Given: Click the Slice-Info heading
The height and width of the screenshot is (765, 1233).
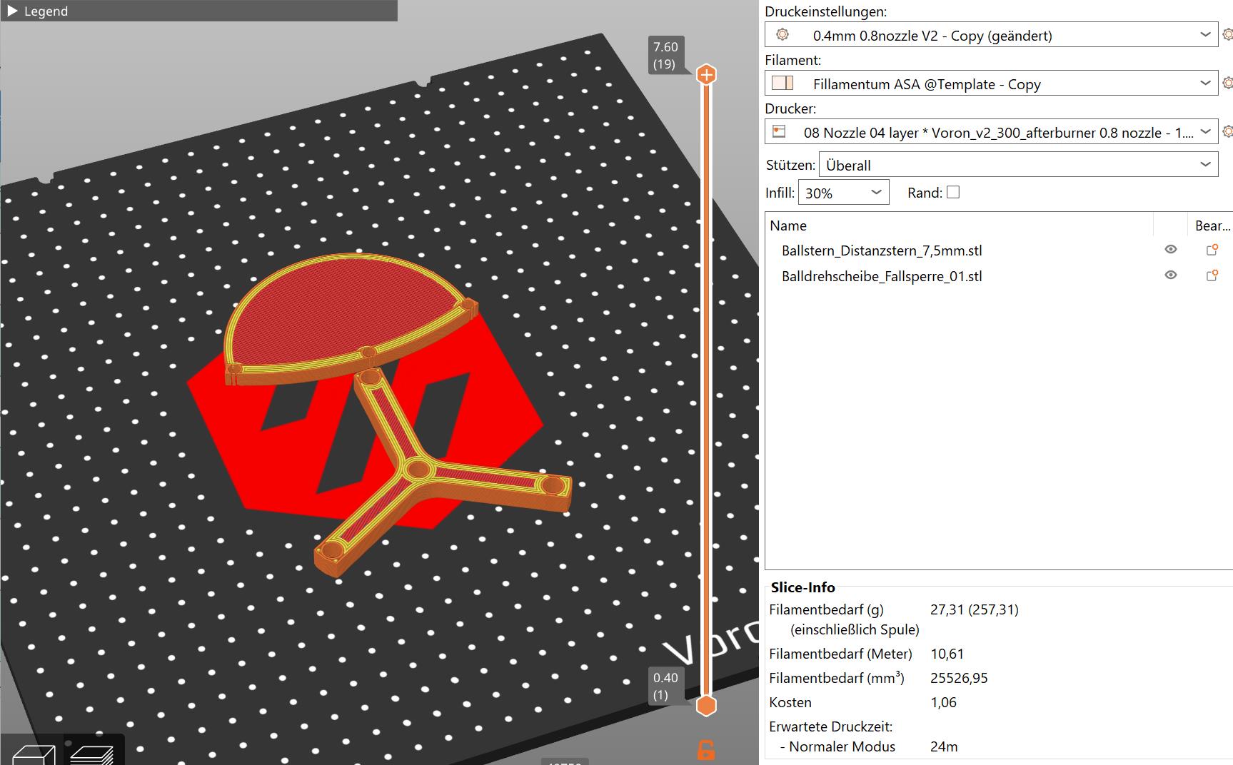Looking at the screenshot, I should [x=802, y=587].
